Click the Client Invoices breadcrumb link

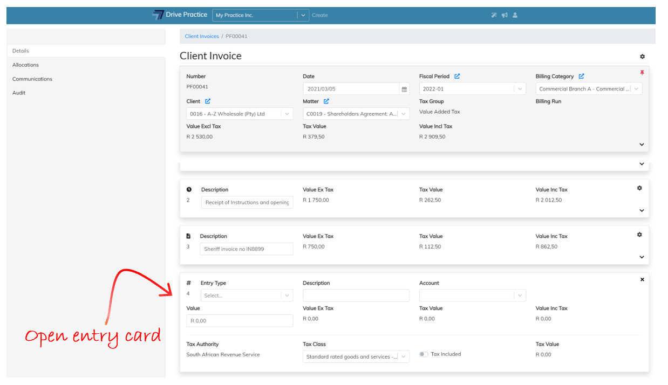[x=202, y=36]
